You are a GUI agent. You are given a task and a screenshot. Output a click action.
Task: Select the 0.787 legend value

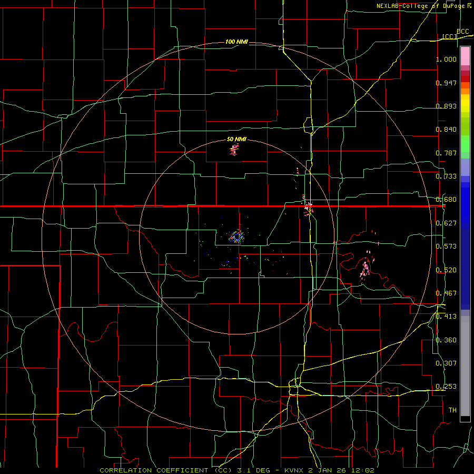click(446, 153)
